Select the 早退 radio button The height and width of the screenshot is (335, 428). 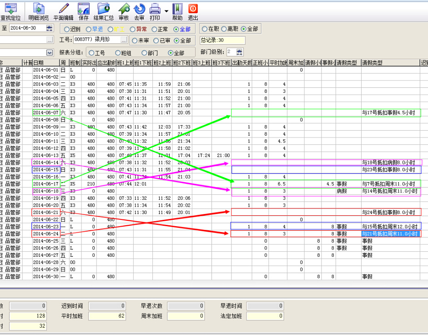coord(88,29)
